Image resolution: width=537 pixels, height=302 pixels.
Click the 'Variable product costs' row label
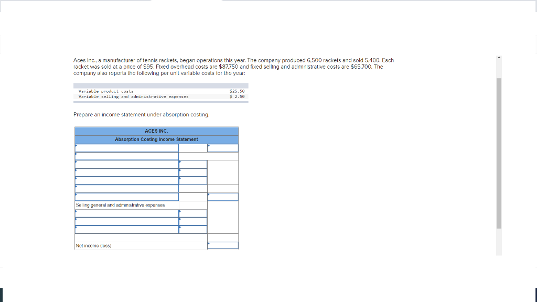106,91
